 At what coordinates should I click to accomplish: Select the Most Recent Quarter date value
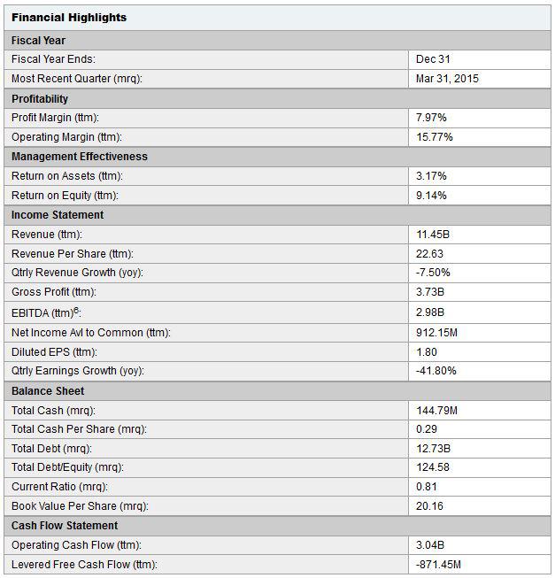447,79
